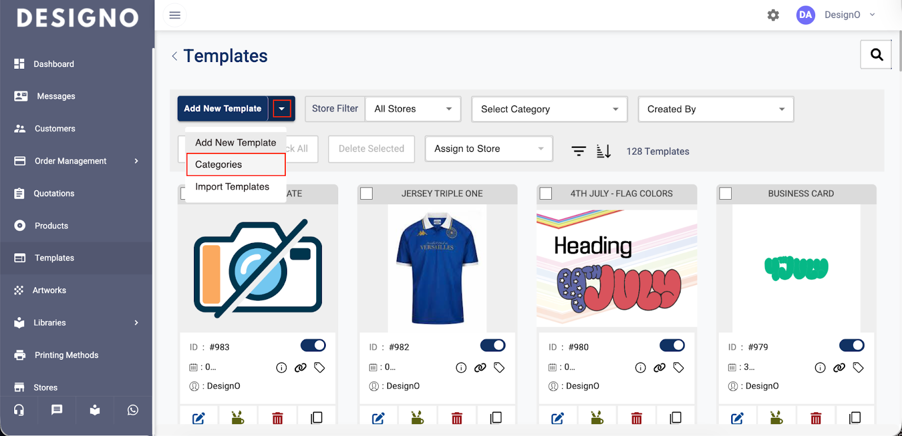
Task: Open the Assign to Store dropdown
Action: click(x=488, y=149)
